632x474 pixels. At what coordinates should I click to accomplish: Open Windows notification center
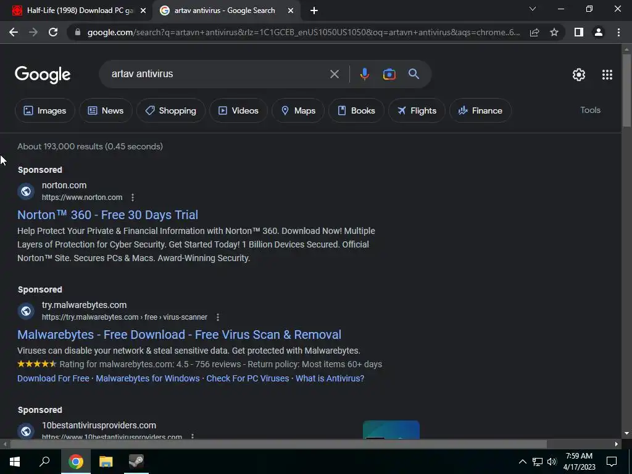612,461
